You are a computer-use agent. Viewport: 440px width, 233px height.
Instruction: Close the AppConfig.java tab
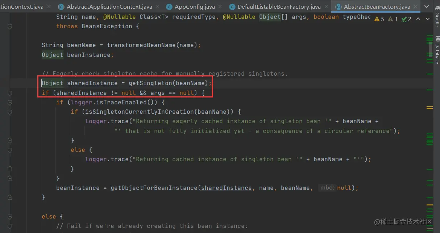[221, 7]
